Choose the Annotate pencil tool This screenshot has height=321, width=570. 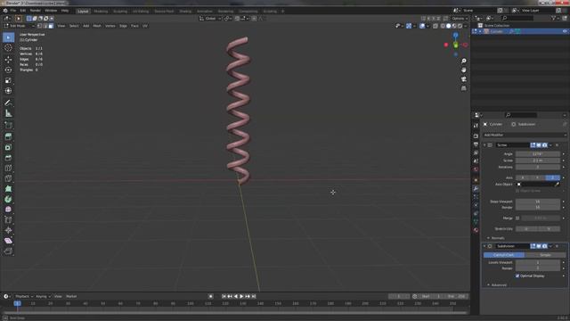tap(8, 103)
